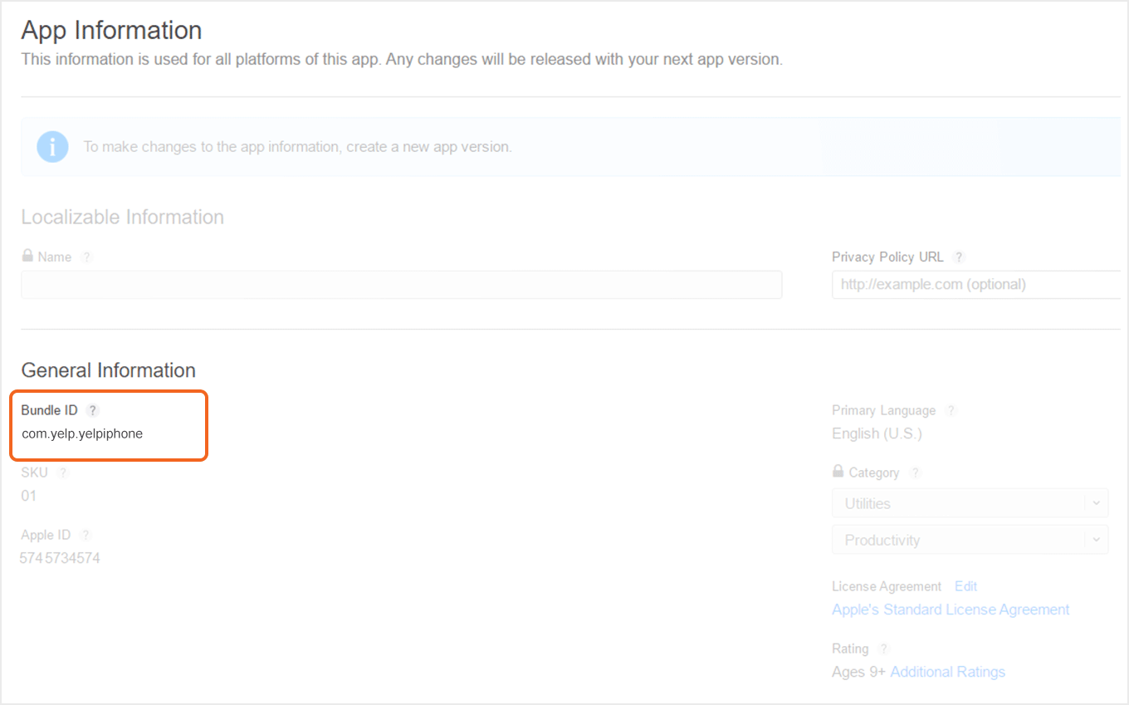Follow the Additional Ratings link
This screenshot has height=705, width=1129.
coord(947,673)
